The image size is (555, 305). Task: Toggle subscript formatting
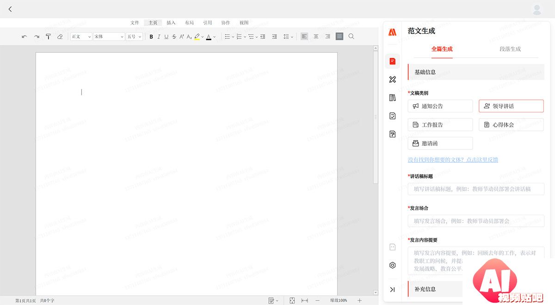[189, 37]
